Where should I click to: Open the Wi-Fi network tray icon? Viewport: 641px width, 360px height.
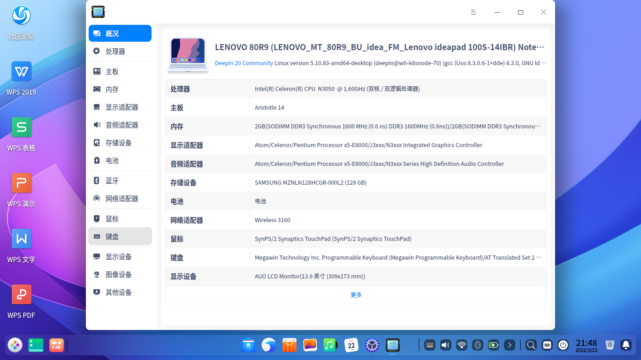462,345
